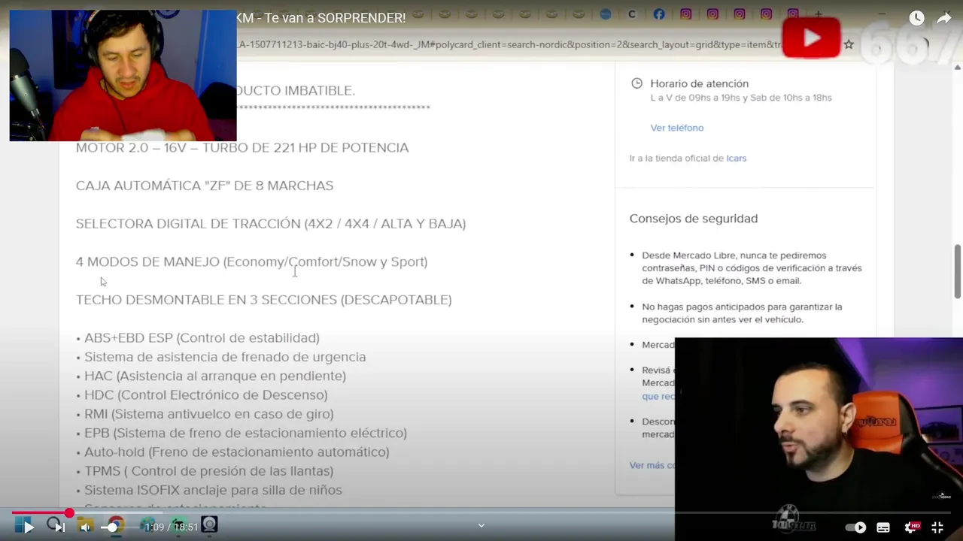Open a new browser tab with plus
Screen dimensions: 963x541
[x=819, y=14]
